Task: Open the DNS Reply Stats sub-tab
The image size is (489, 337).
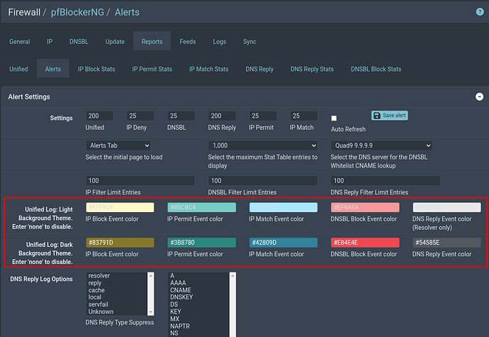Action: pos(312,69)
